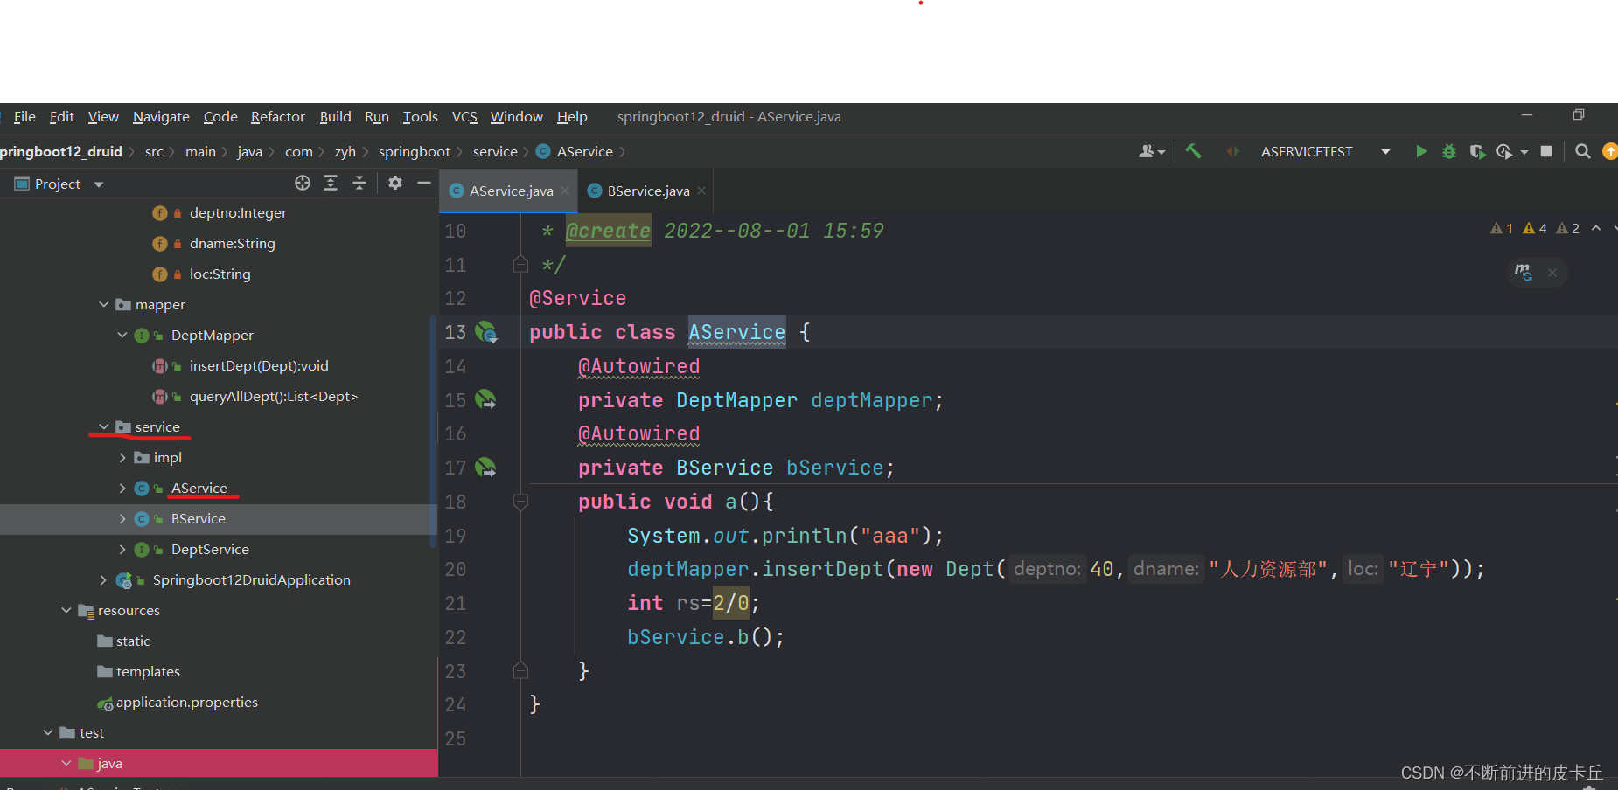This screenshot has height=790, width=1618.
Task: Click the Spring bean gutter icon on line 13
Action: (485, 332)
